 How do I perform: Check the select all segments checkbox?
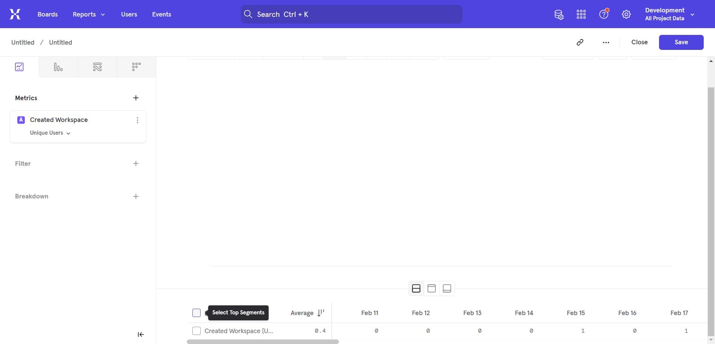pyautogui.click(x=196, y=312)
